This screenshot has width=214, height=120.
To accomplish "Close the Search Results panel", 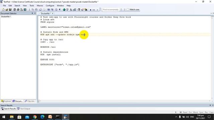I will 213,105.
